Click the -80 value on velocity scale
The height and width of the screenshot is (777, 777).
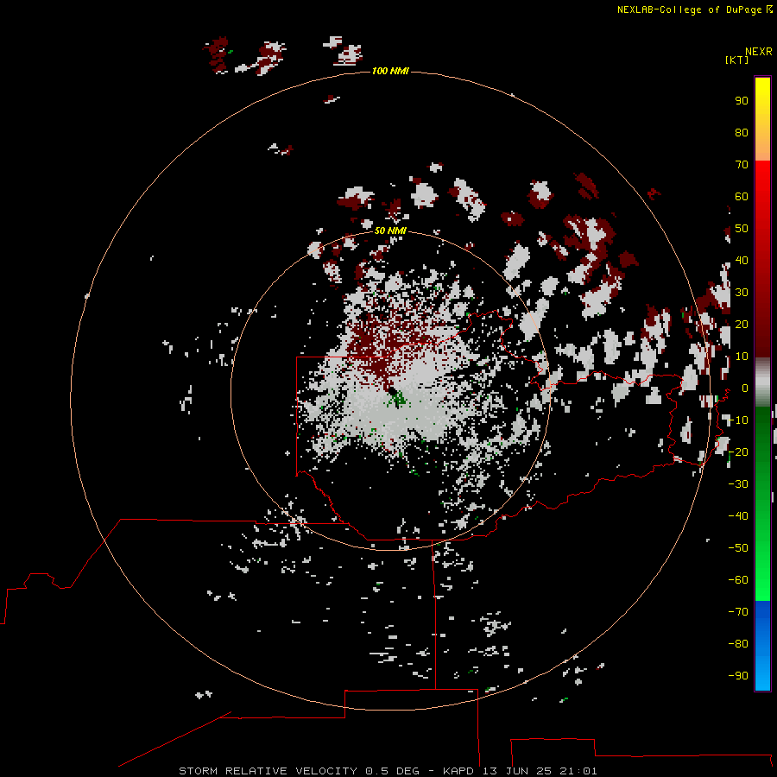coord(738,644)
